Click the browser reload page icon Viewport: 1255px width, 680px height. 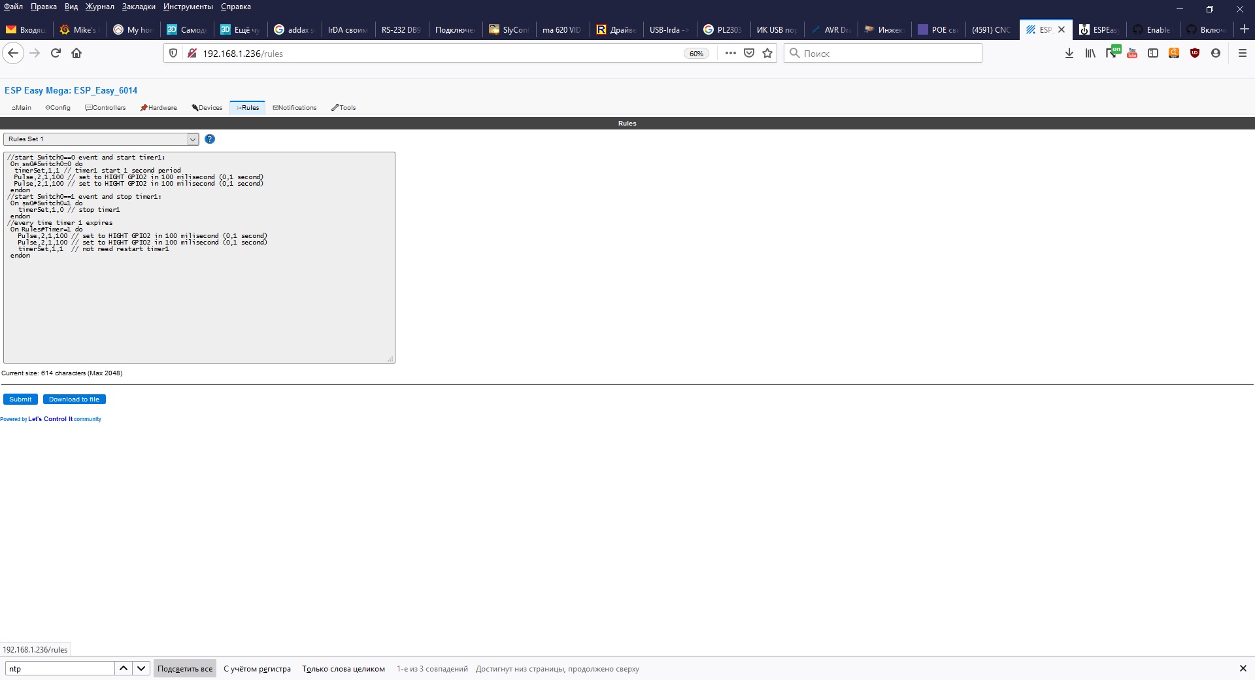(x=56, y=54)
